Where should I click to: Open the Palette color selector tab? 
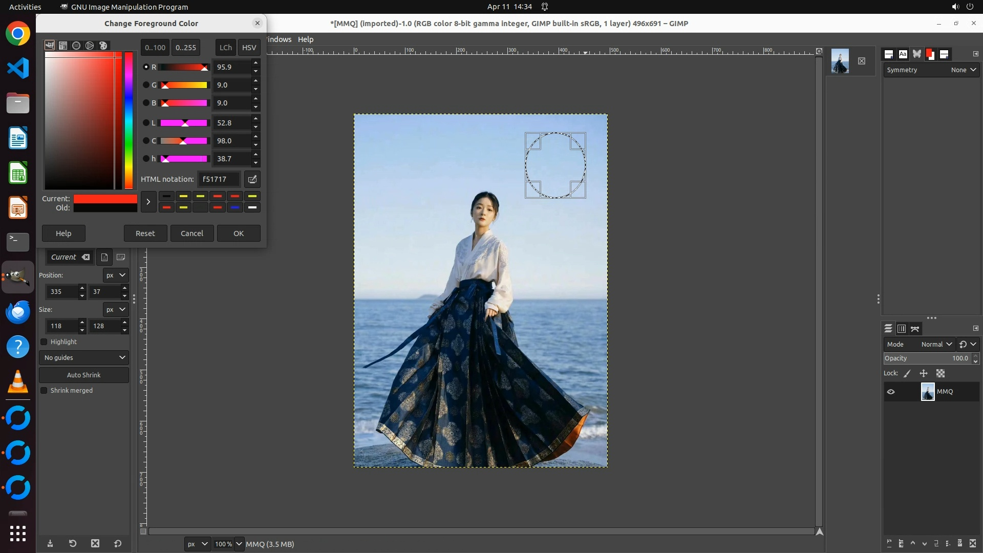(103, 46)
